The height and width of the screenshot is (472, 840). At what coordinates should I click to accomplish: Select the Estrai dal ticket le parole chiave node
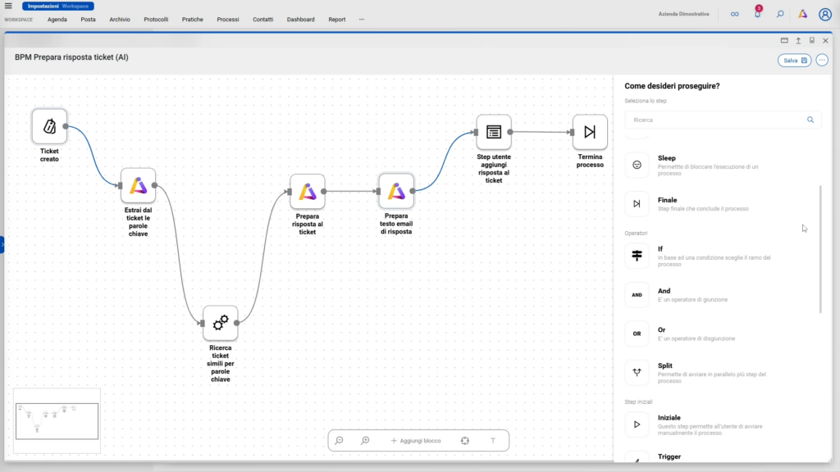(138, 186)
